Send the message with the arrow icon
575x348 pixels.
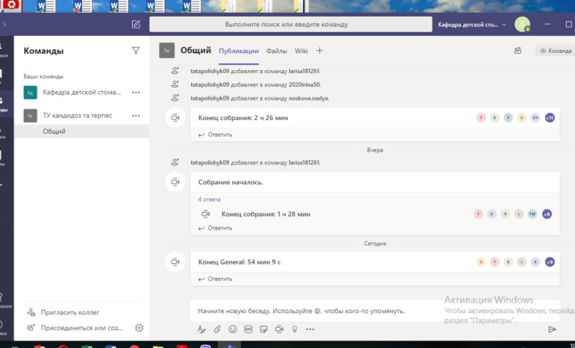(x=552, y=329)
